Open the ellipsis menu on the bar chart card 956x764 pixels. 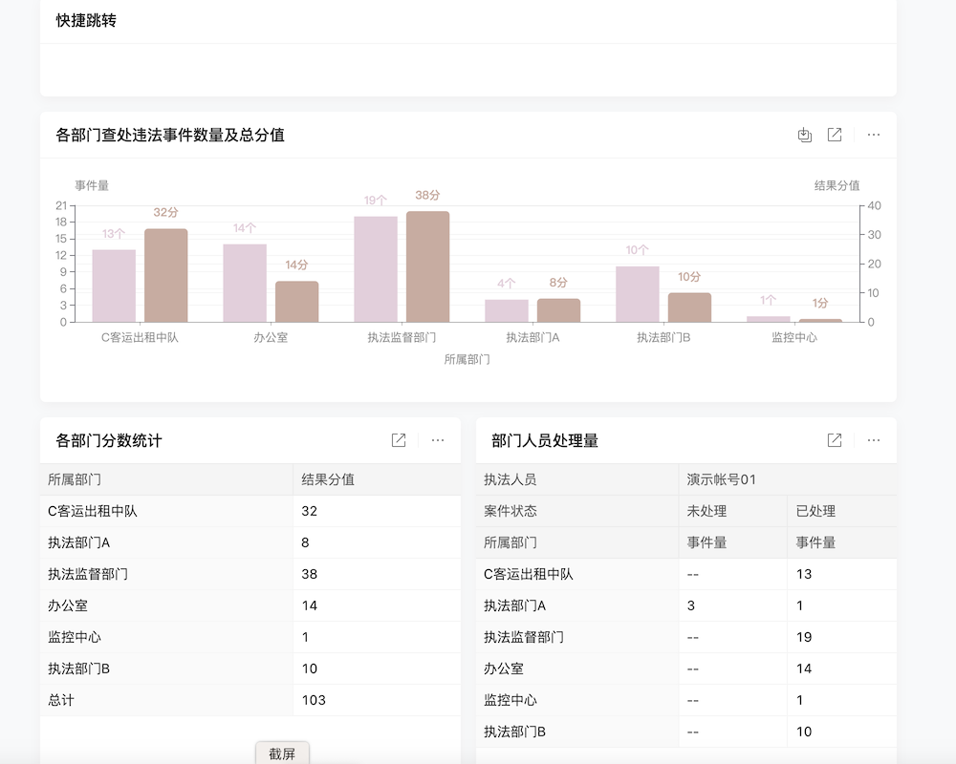click(872, 135)
